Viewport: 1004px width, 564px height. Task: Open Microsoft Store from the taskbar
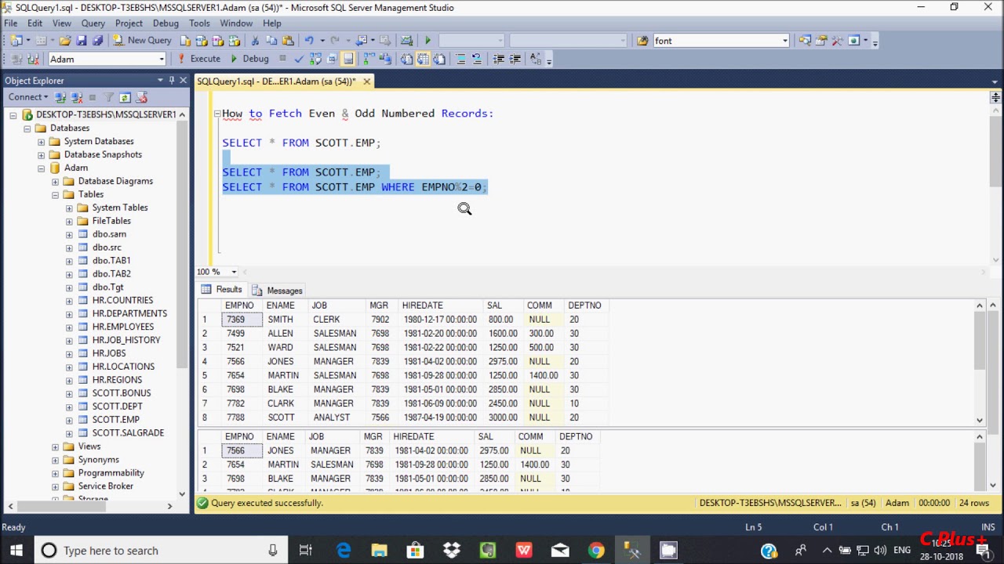(x=415, y=551)
